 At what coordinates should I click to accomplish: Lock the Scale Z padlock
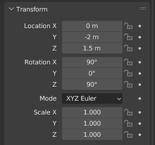click(x=128, y=135)
